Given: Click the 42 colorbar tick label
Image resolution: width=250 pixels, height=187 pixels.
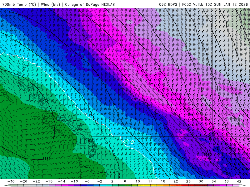Looking at the screenshot, I should point(239,181).
